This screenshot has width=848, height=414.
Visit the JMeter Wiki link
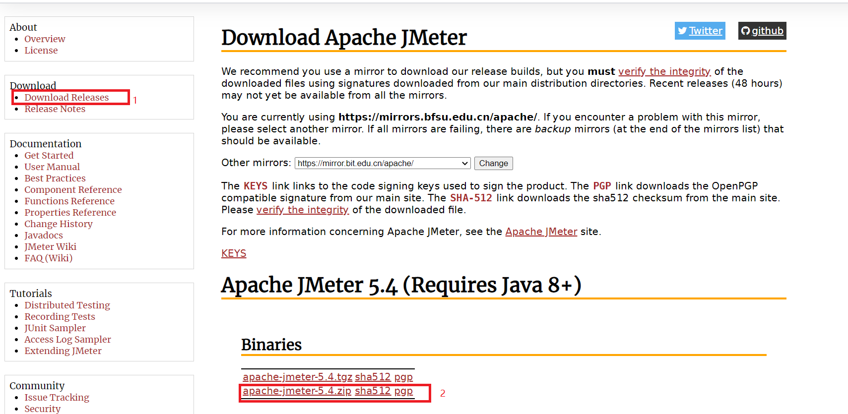51,246
